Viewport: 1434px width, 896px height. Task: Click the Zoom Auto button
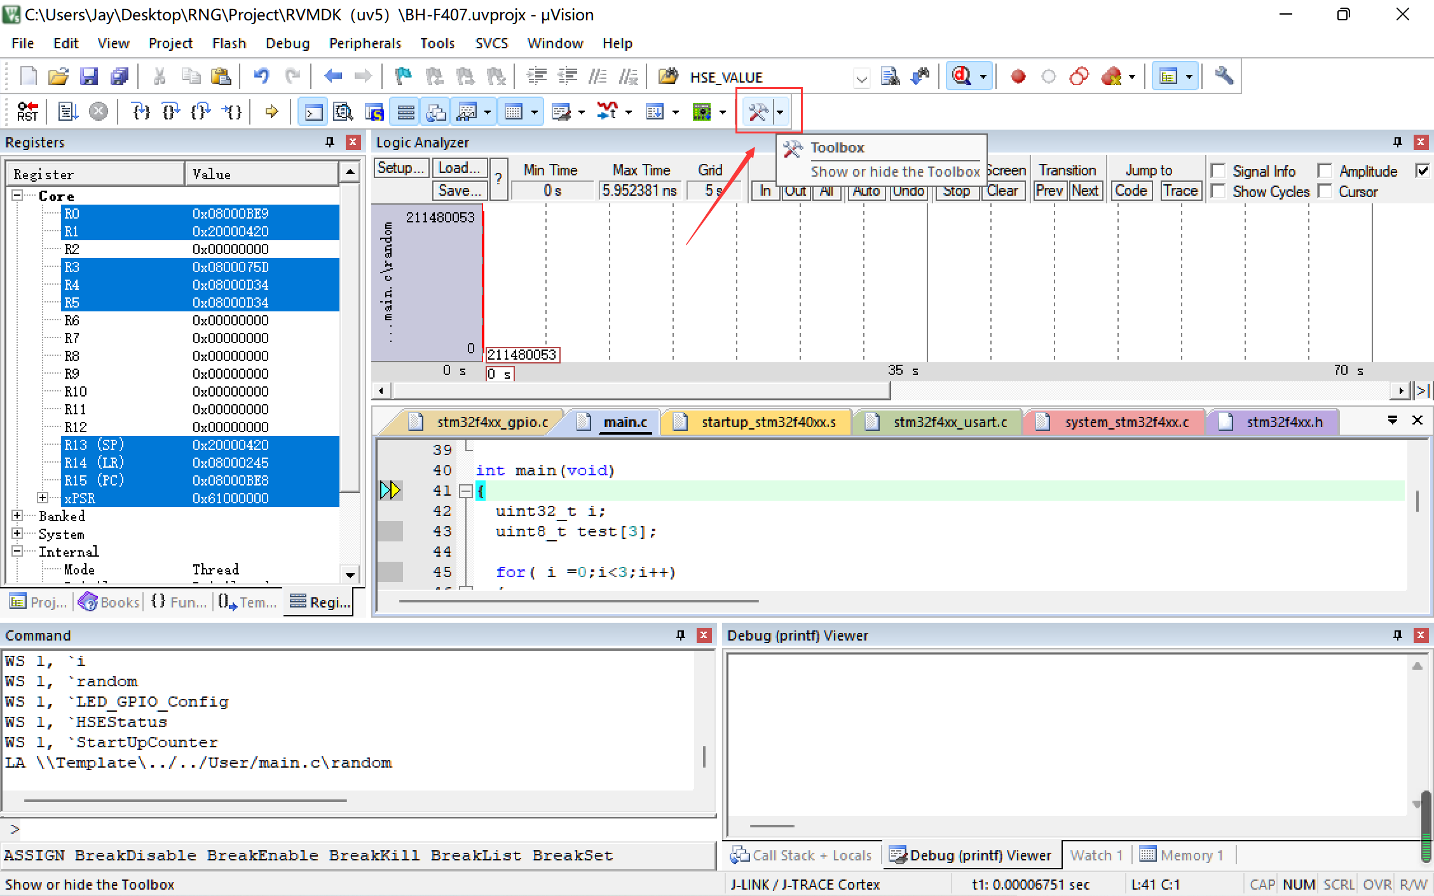click(x=866, y=191)
